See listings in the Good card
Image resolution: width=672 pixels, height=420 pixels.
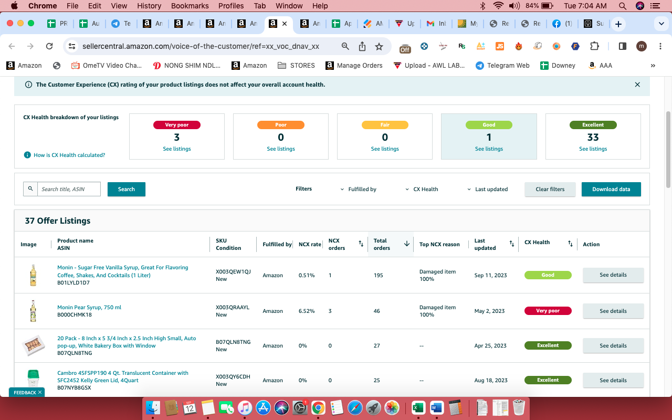click(489, 149)
